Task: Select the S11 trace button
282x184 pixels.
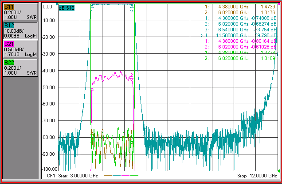Action: [20, 12]
